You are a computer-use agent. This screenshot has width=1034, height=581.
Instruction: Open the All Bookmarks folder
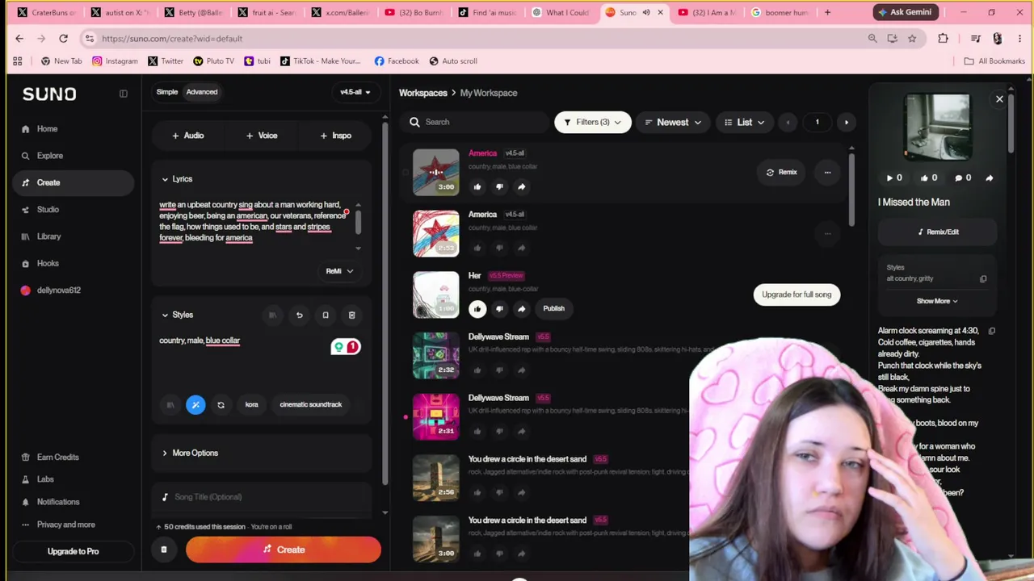(x=994, y=61)
